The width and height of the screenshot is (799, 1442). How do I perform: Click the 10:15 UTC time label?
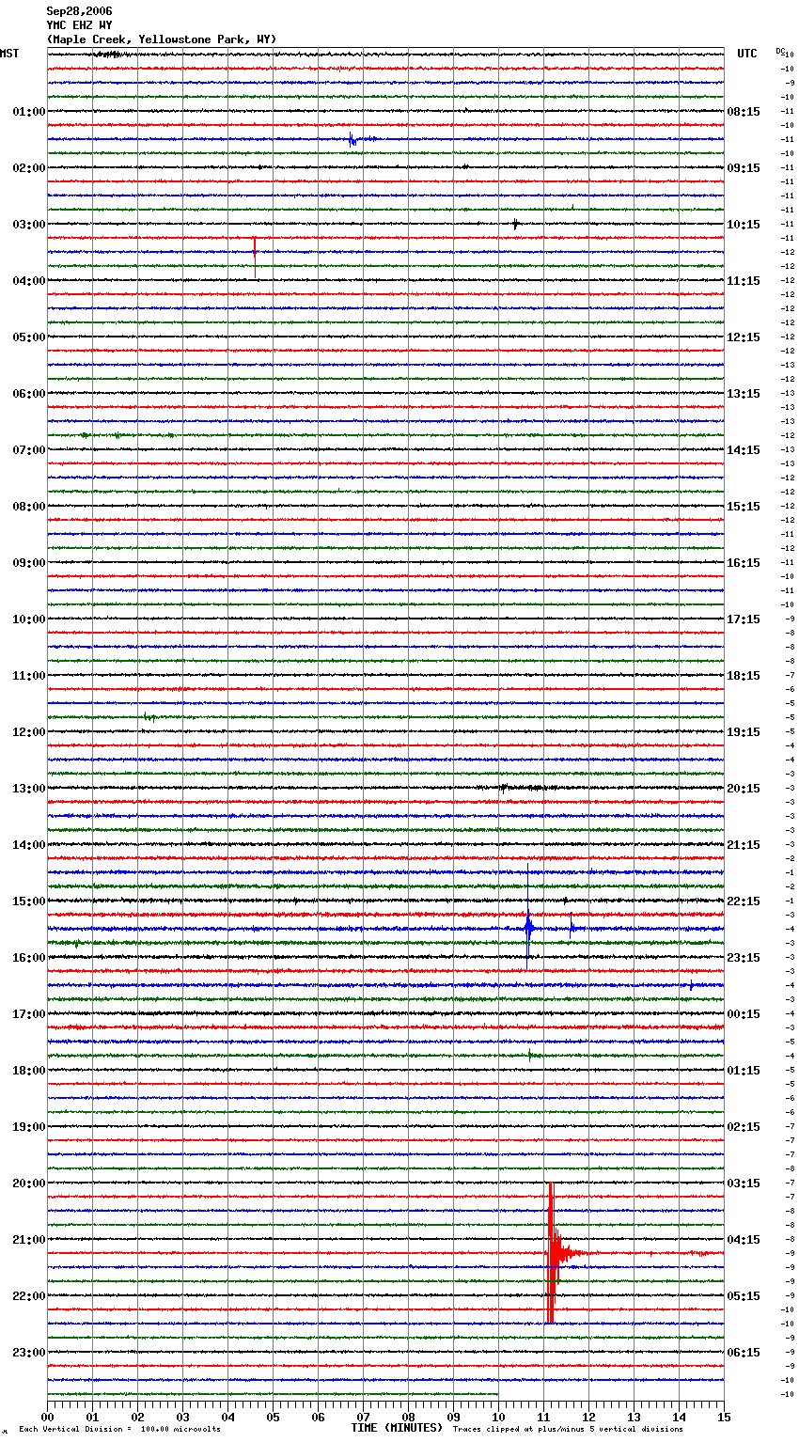744,225
